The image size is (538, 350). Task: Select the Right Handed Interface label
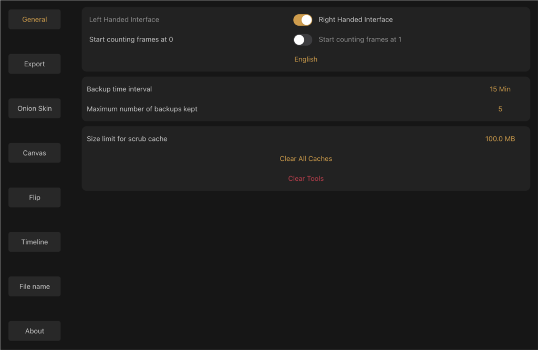pos(356,19)
